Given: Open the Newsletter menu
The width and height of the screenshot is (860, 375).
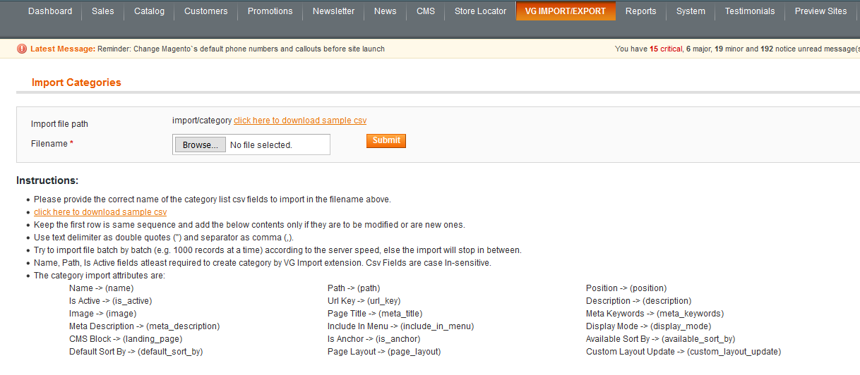Looking at the screenshot, I should pyautogui.click(x=333, y=11).
